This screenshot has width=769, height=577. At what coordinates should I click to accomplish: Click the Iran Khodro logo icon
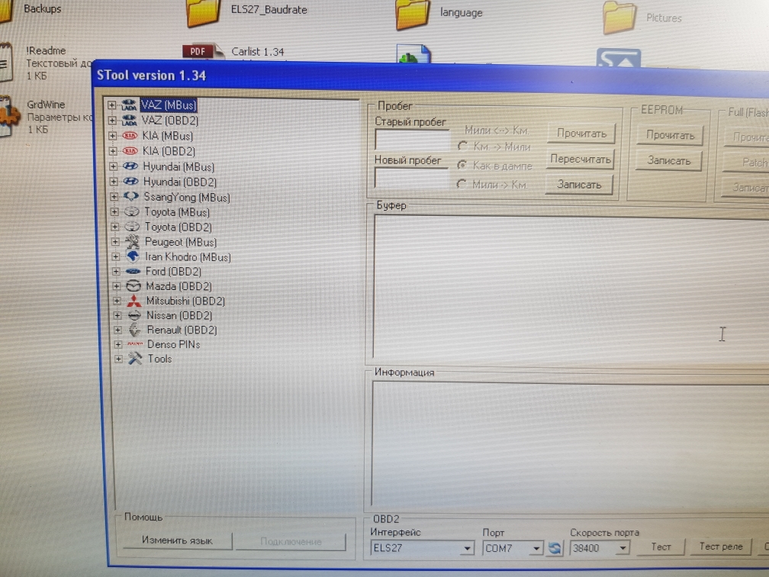[x=133, y=256]
